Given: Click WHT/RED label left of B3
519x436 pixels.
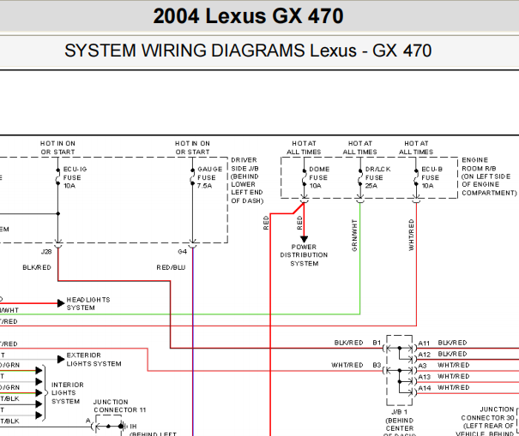Looking at the screenshot, I should (347, 365).
